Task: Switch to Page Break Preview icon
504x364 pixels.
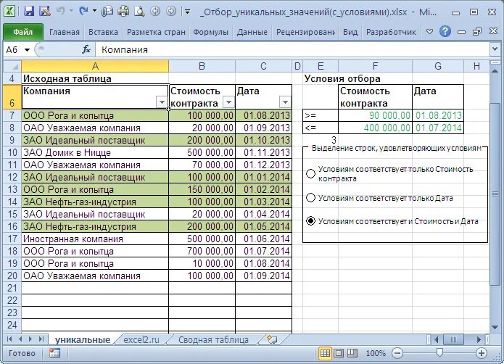Action: tap(352, 353)
